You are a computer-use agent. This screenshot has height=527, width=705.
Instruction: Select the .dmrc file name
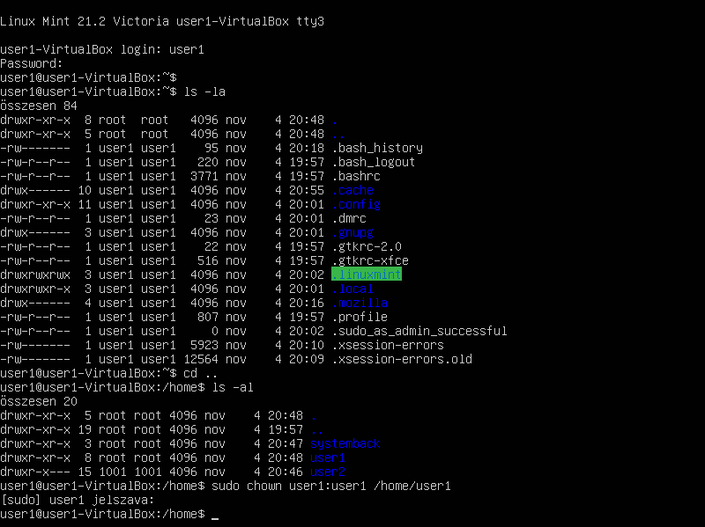coord(349,218)
